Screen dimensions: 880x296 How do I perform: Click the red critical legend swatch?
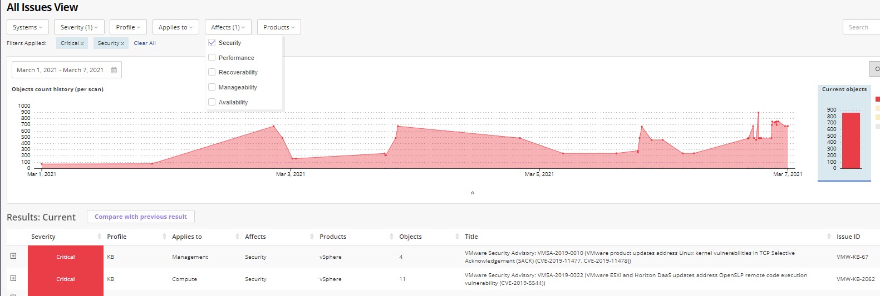[877, 99]
